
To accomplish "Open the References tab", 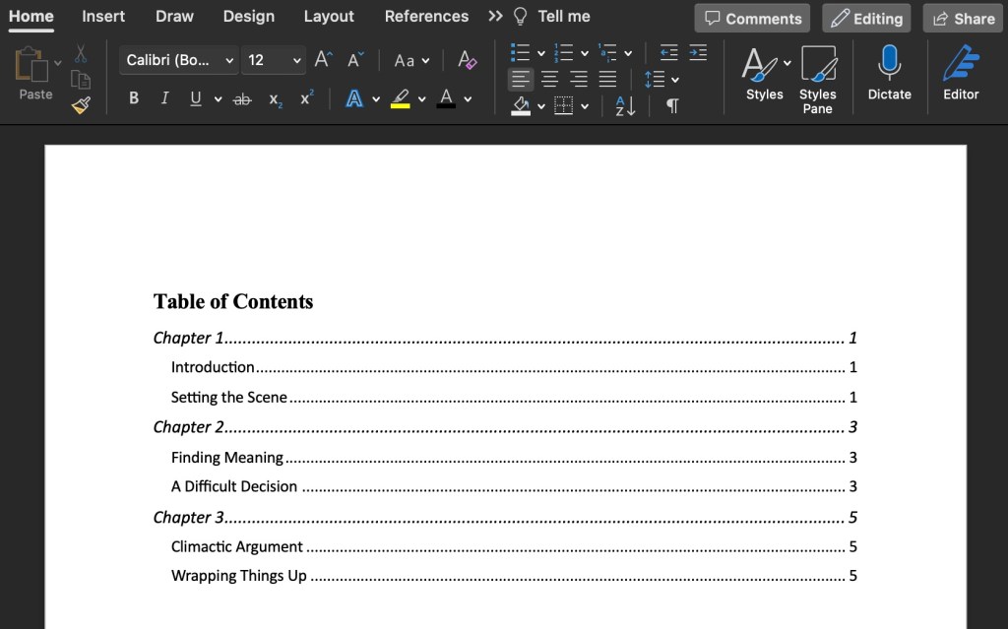I will point(426,17).
